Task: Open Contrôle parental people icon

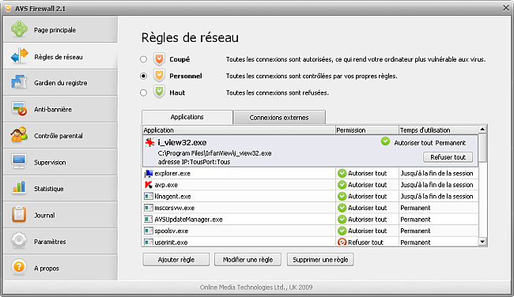Action: (19, 135)
